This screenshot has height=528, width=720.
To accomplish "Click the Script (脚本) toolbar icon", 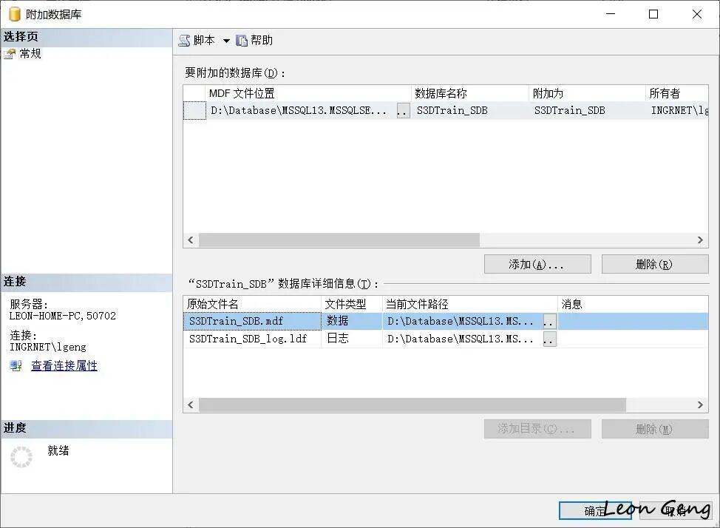I will pyautogui.click(x=184, y=41).
